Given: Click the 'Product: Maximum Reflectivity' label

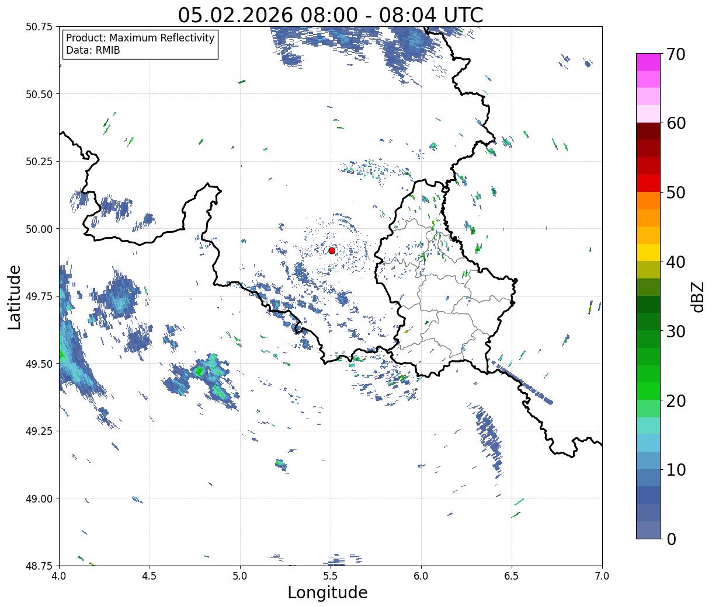Looking at the screenshot, I should click(140, 38).
